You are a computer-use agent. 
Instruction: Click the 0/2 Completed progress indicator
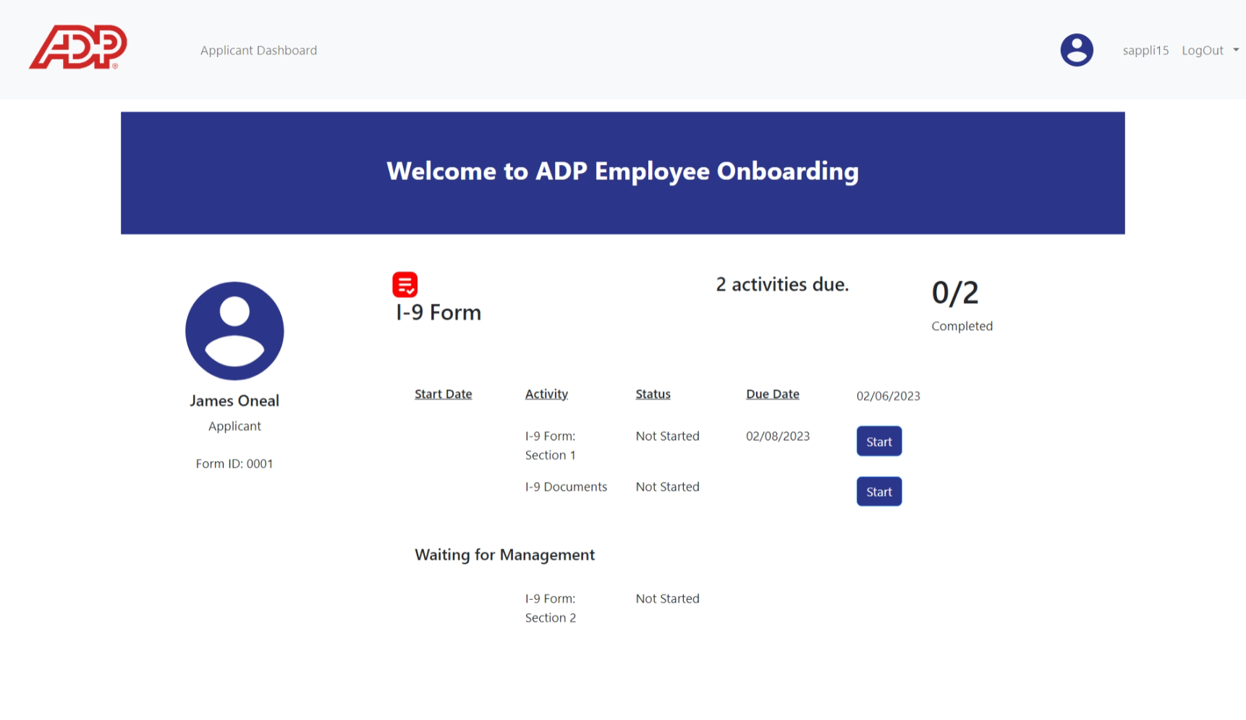point(956,302)
